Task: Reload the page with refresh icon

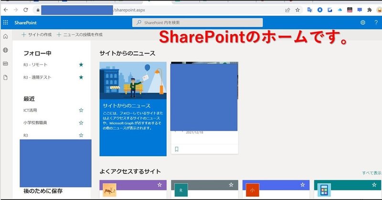Action: (x=26, y=10)
